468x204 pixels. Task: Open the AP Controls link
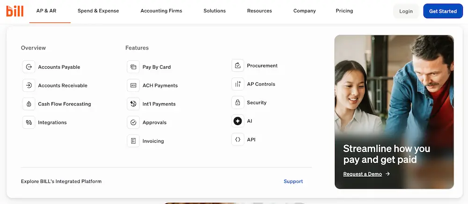(x=261, y=84)
